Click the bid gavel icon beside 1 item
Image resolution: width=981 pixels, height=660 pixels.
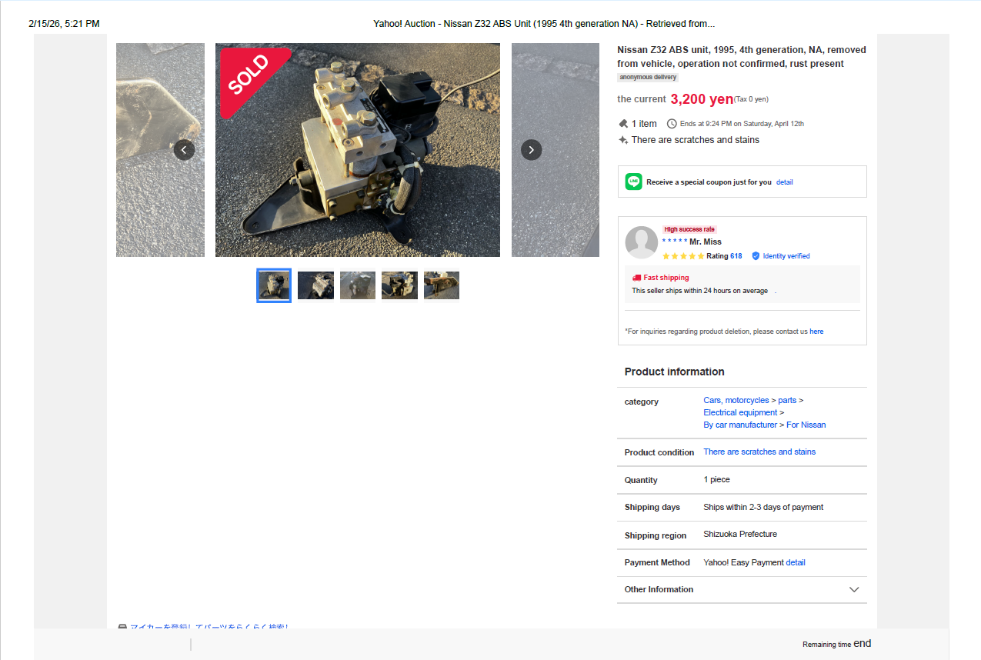(x=623, y=124)
